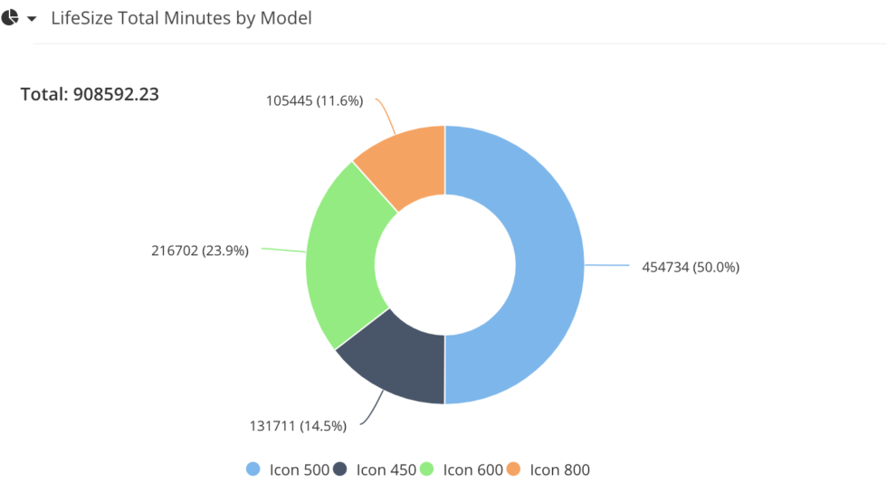Click the green Icon 600 legend dot
The height and width of the screenshot is (493, 887).
[x=427, y=469]
